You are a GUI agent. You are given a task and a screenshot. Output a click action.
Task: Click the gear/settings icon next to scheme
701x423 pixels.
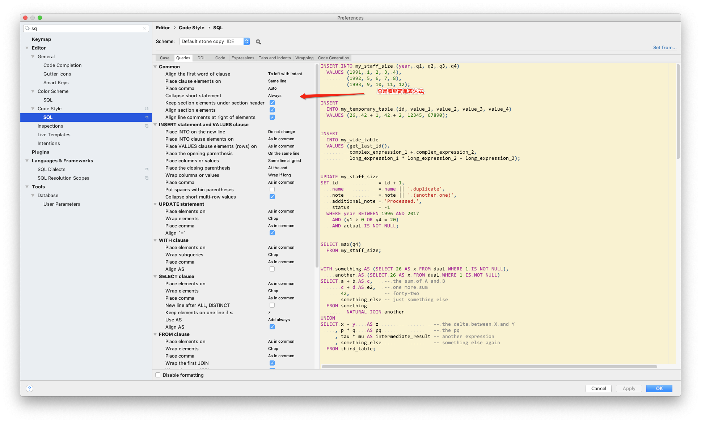pyautogui.click(x=258, y=41)
